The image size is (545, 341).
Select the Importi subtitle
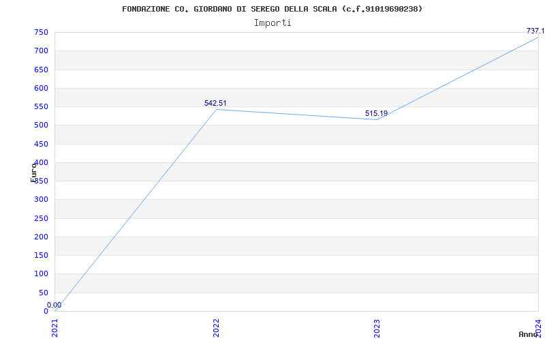(x=272, y=23)
